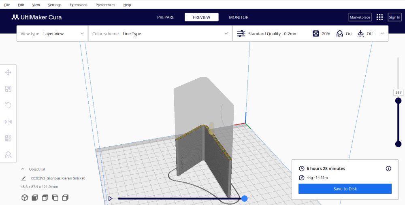Open the Color scheme dropdown

(160, 34)
